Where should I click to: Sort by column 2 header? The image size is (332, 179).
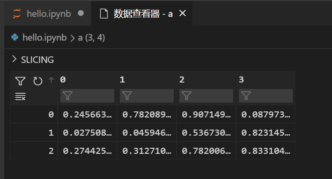point(182,80)
